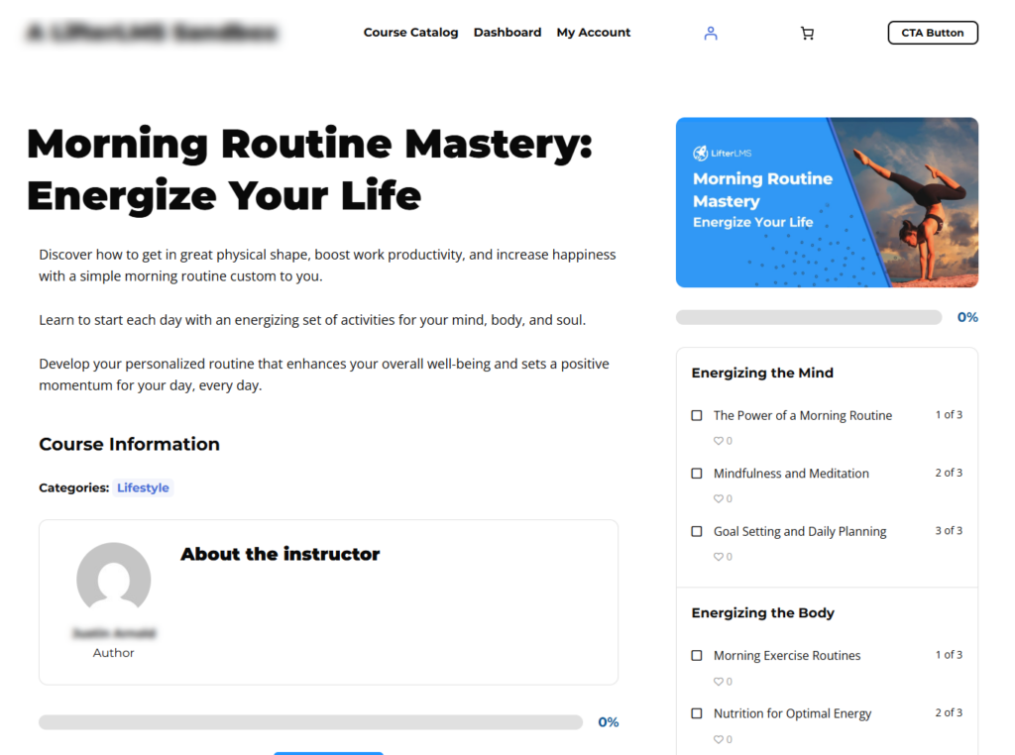Check The Power of a Morning Routine box
Image resolution: width=1015 pixels, height=755 pixels.
click(x=697, y=415)
